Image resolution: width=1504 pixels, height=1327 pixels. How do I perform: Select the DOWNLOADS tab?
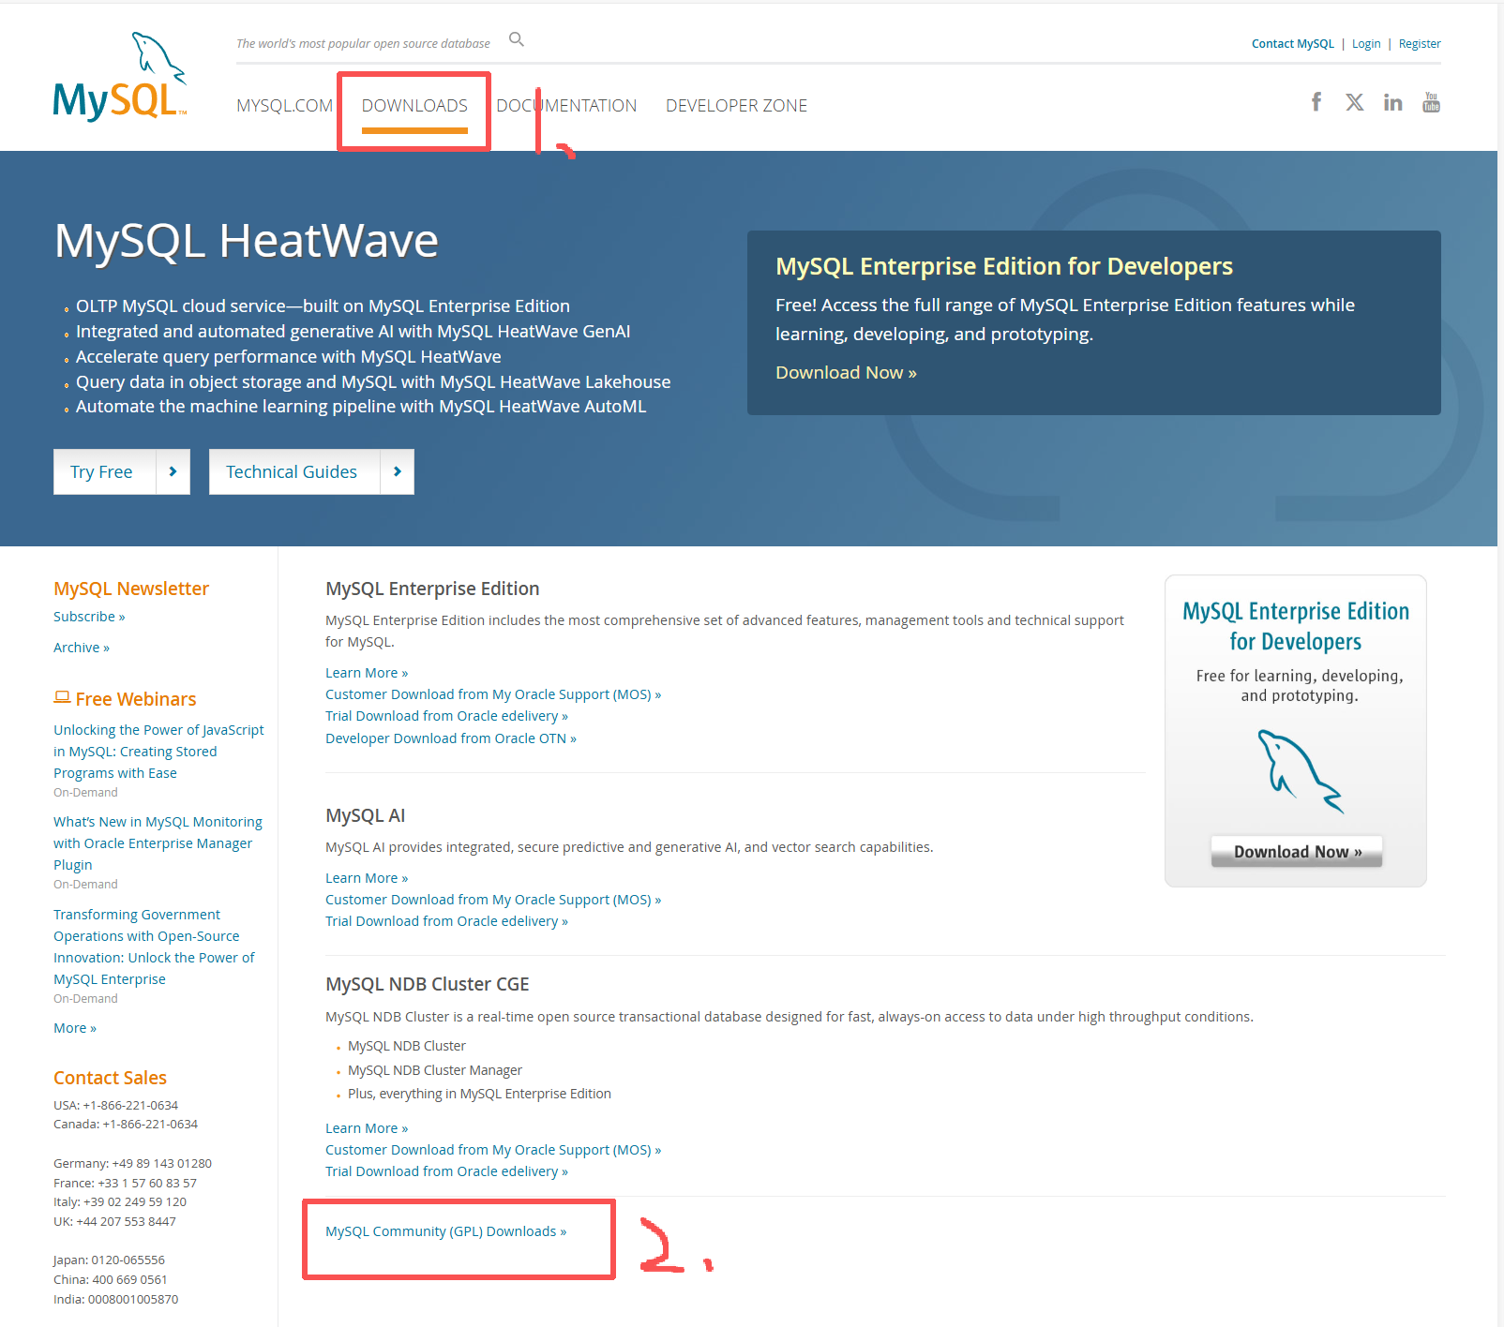tap(414, 106)
